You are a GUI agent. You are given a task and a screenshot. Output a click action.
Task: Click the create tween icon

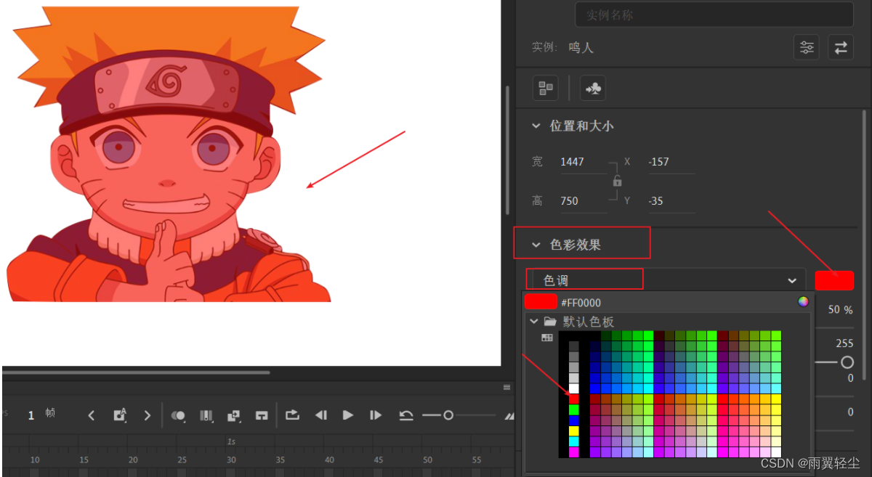pos(233,415)
